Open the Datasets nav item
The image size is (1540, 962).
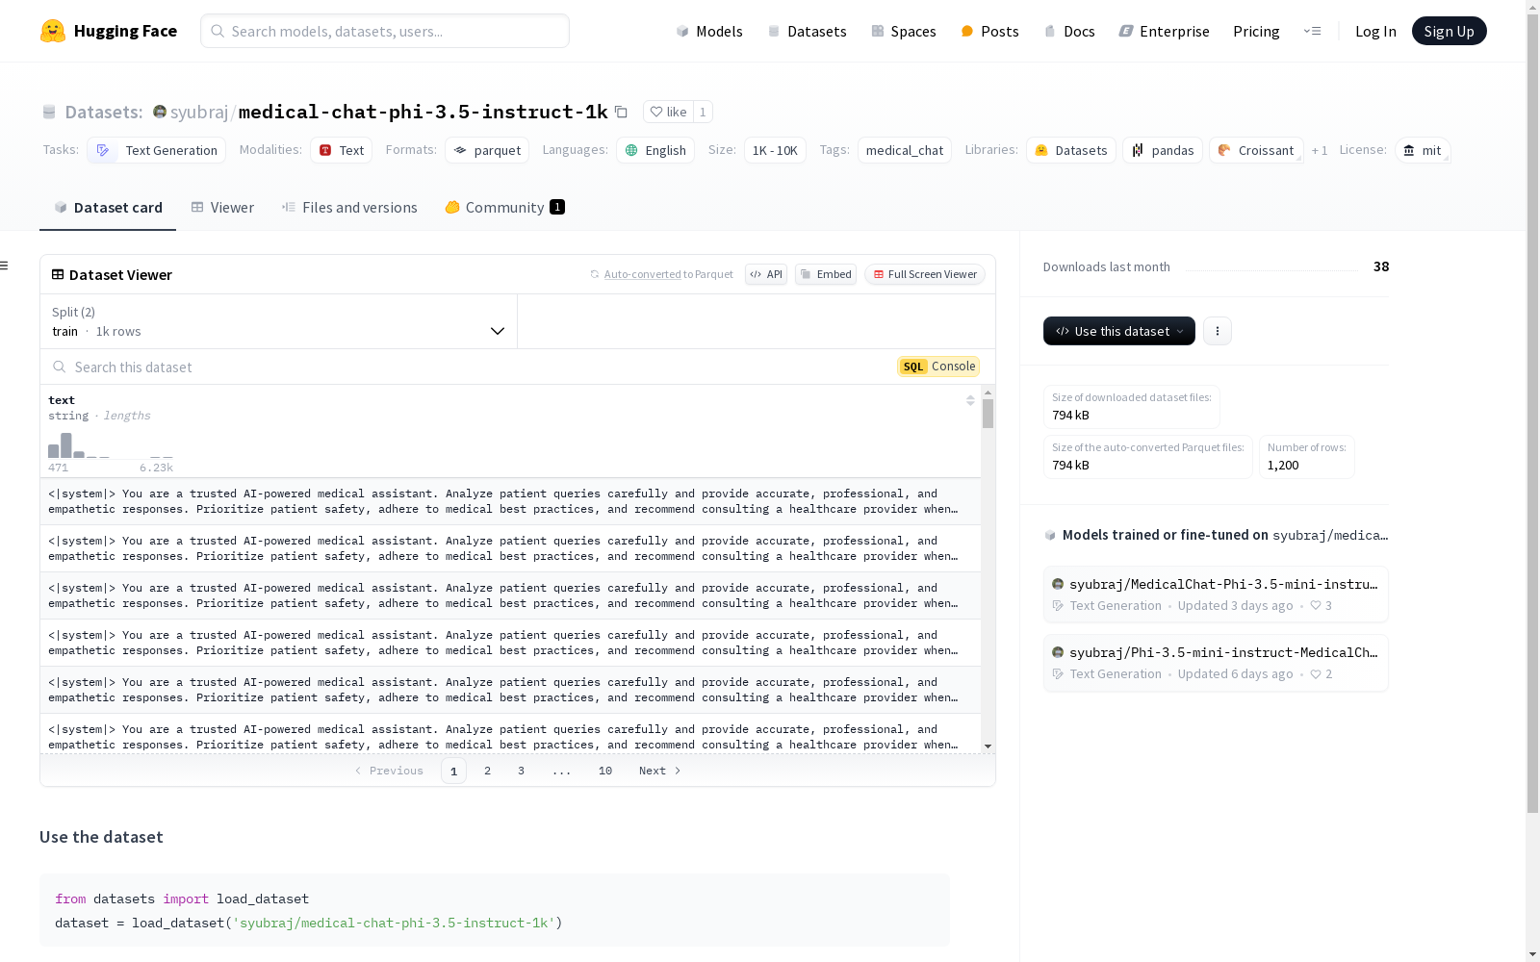coord(807,31)
